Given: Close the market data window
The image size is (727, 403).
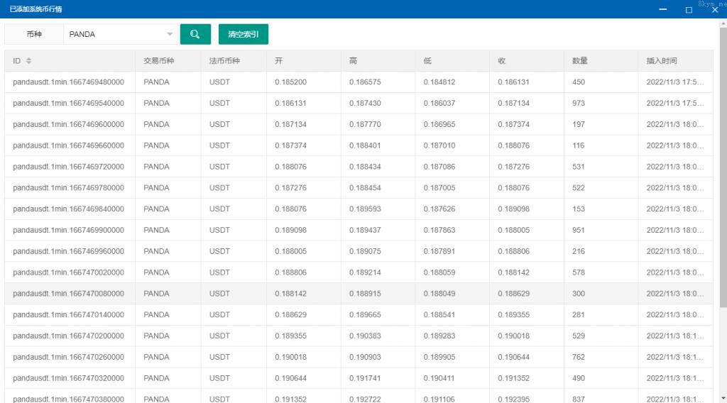Looking at the screenshot, I should pyautogui.click(x=714, y=9).
